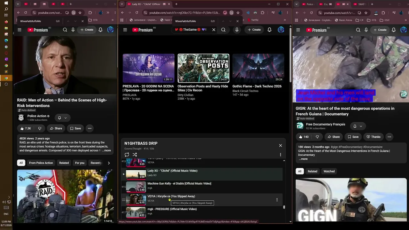This screenshot has height=230, width=409.
Task: Toggle loop for N1GHTBASS DR!P playlist
Action: (127, 155)
